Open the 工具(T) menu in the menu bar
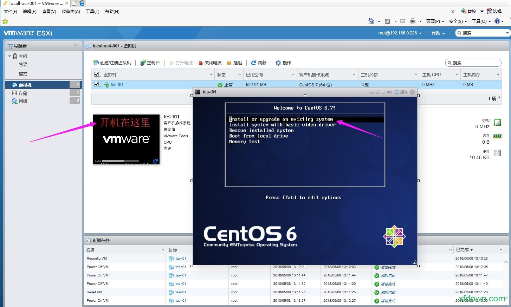 point(92,11)
